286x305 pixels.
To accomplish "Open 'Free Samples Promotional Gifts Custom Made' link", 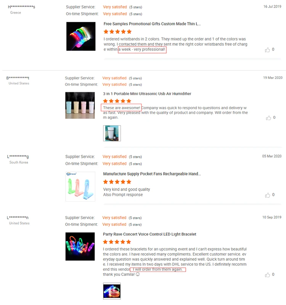I will [152, 24].
